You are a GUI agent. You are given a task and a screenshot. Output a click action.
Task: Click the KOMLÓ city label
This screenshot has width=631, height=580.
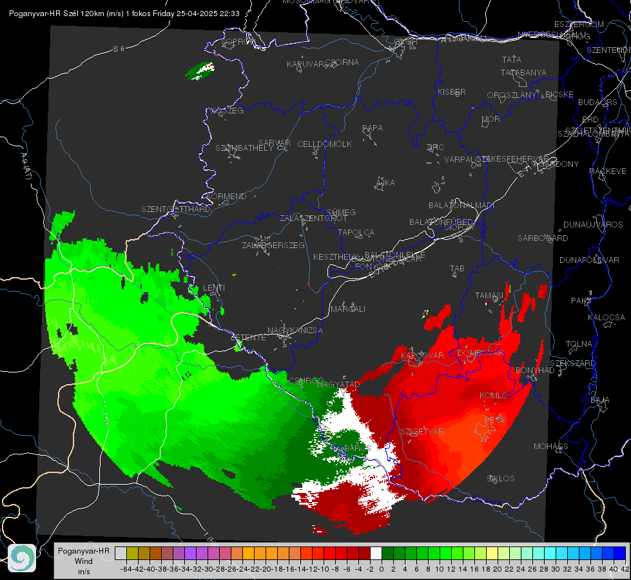(x=494, y=396)
